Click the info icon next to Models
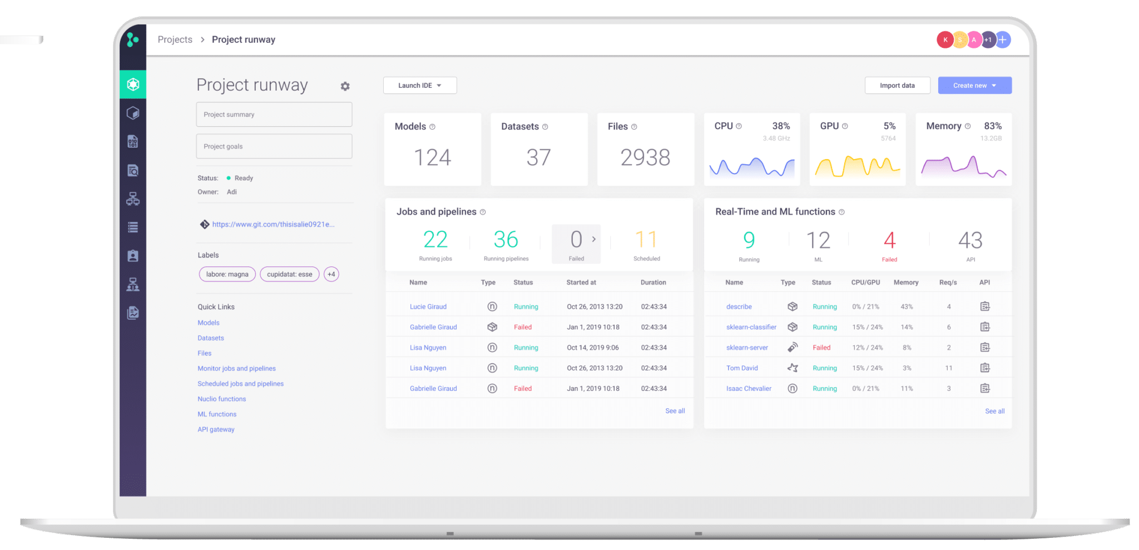The height and width of the screenshot is (550, 1139). (432, 127)
